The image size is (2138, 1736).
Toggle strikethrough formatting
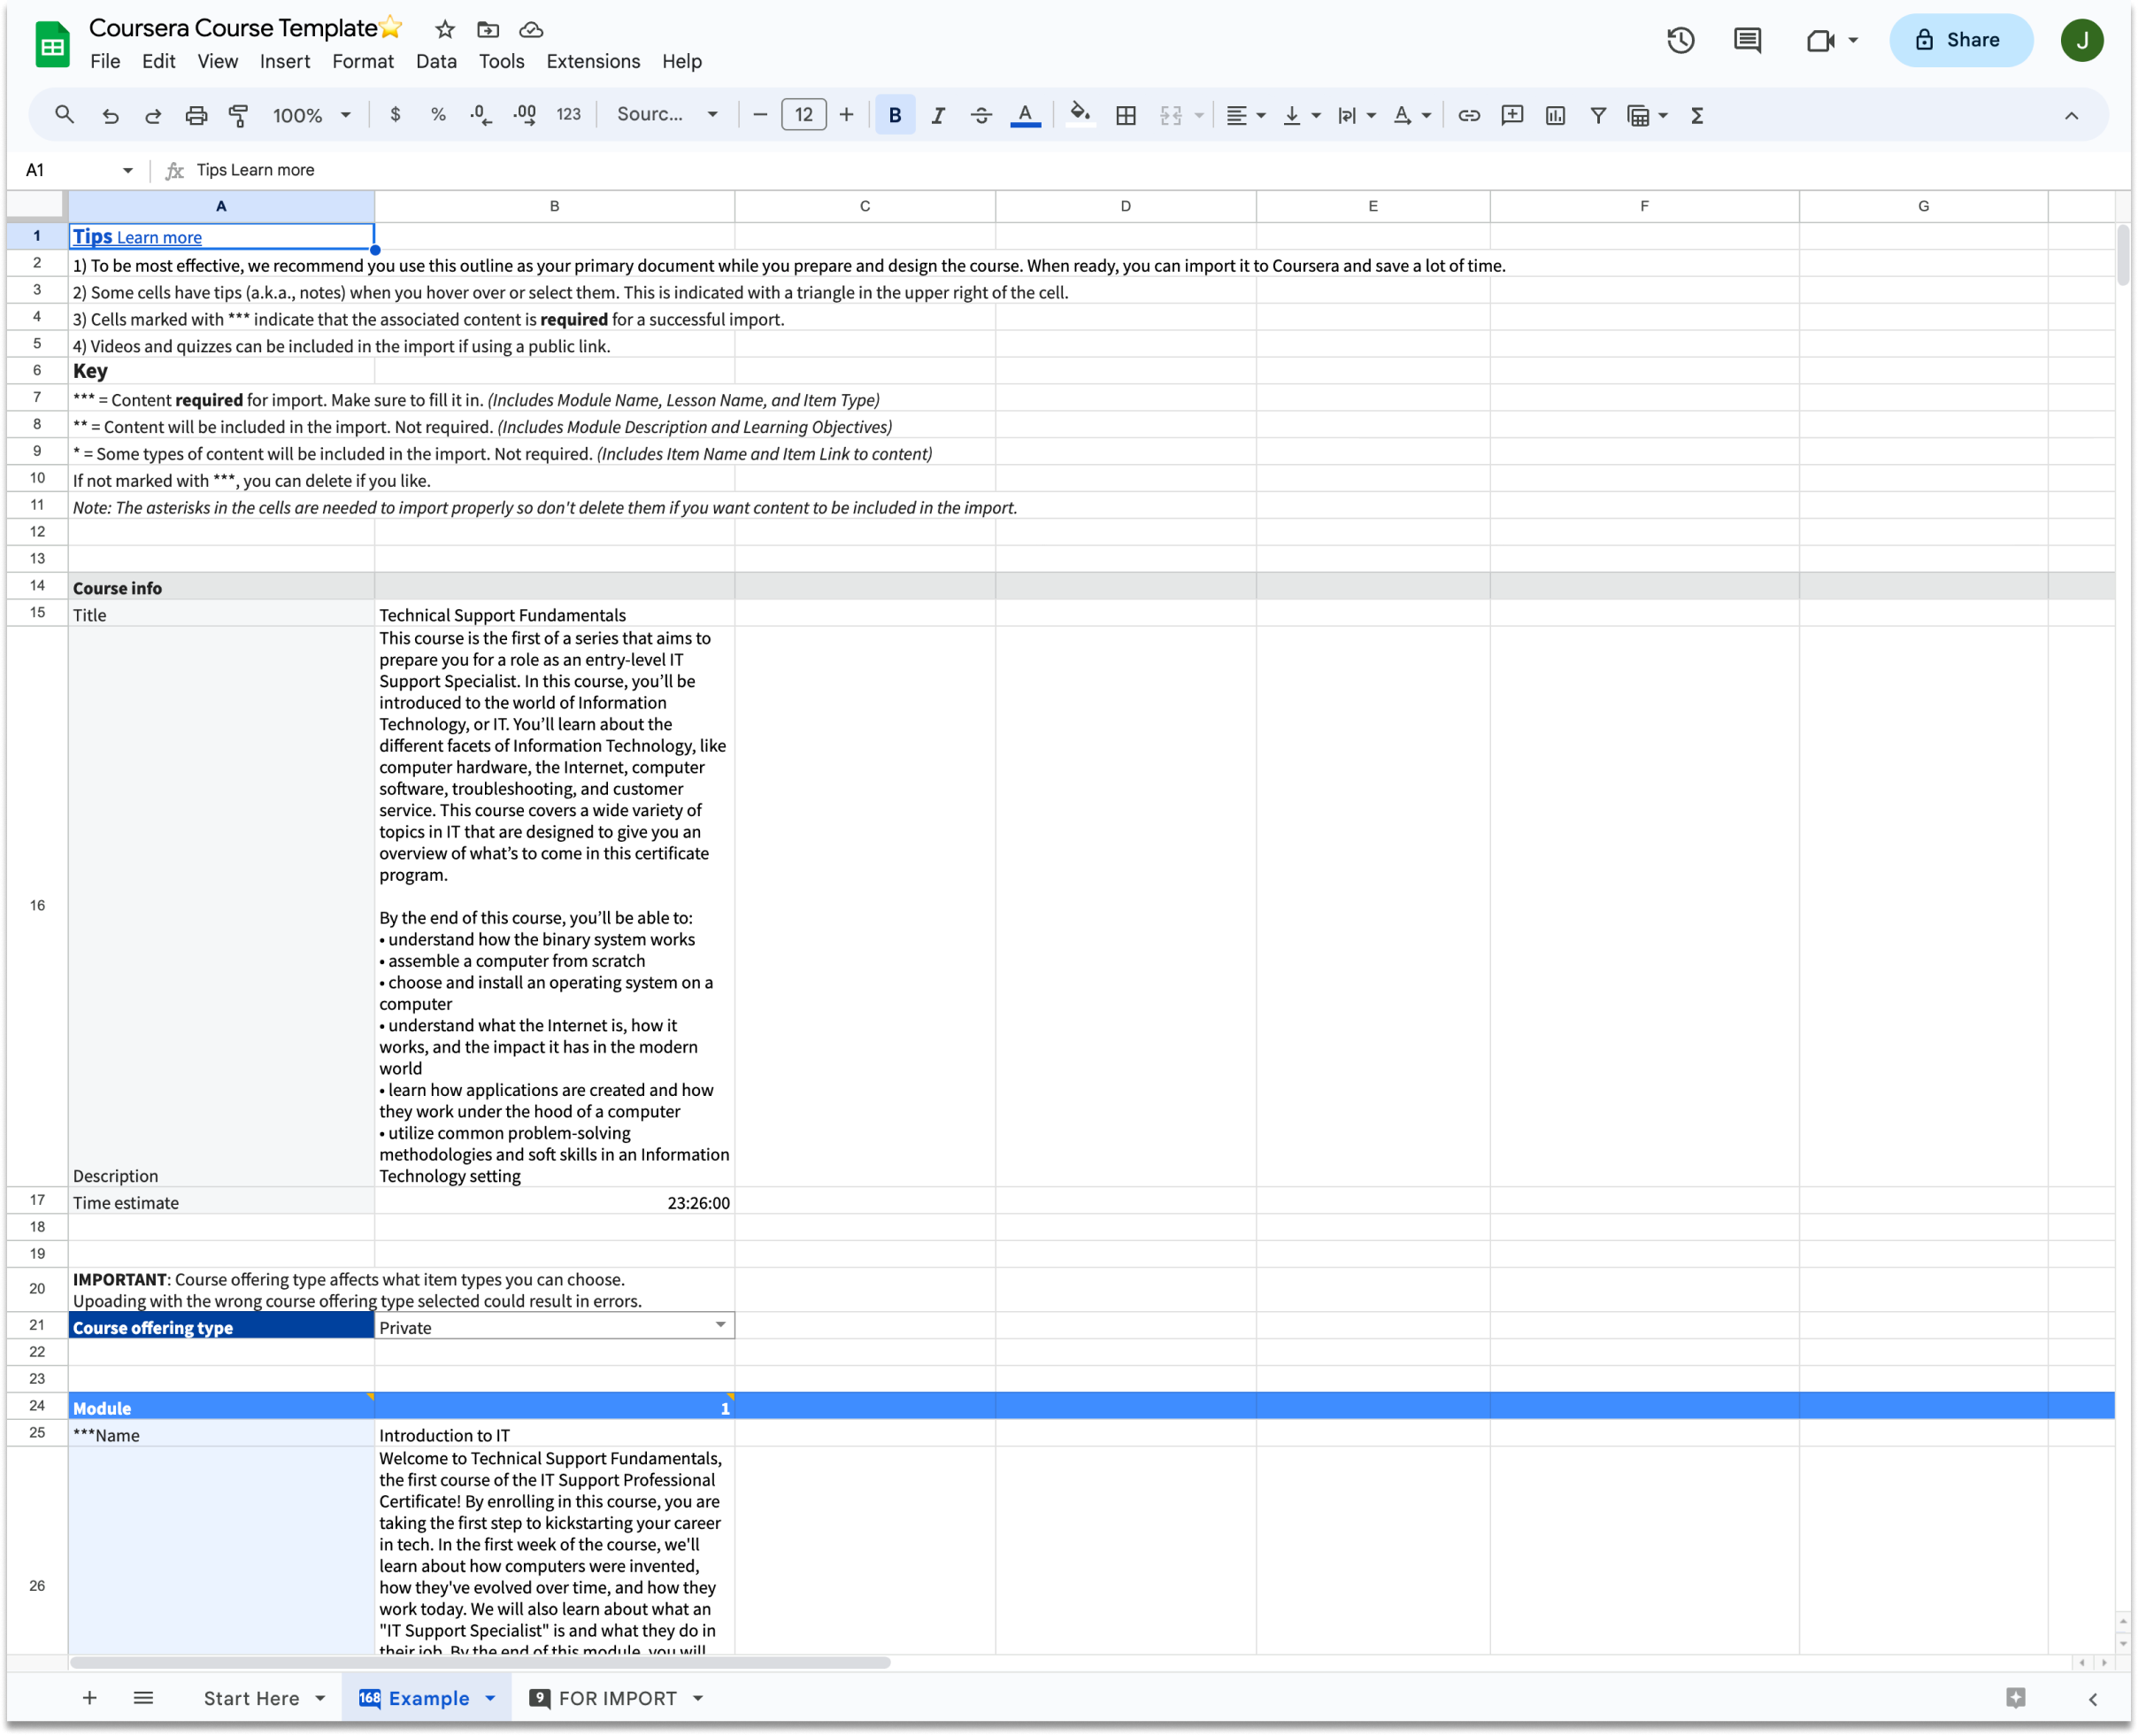point(981,115)
